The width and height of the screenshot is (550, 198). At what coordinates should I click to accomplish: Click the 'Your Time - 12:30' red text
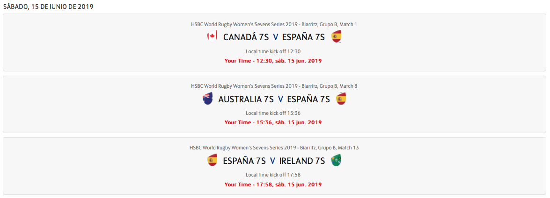[x=273, y=61]
